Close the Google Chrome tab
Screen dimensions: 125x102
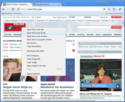(x=60, y=4)
